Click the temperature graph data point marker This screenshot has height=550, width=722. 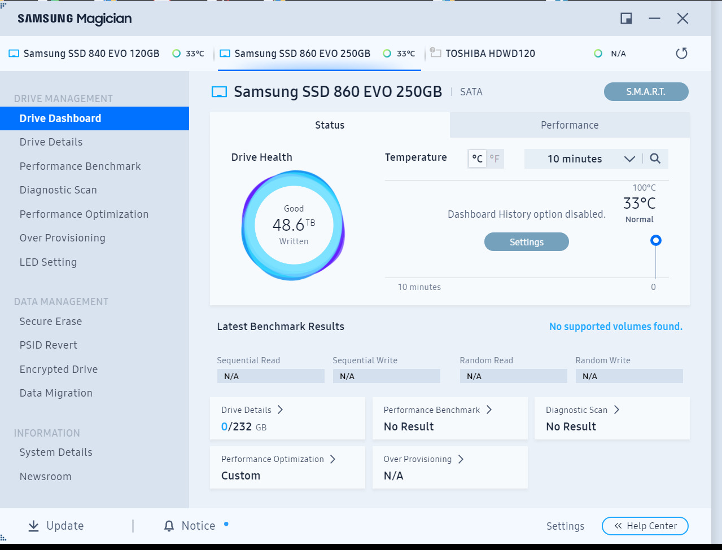click(x=655, y=240)
